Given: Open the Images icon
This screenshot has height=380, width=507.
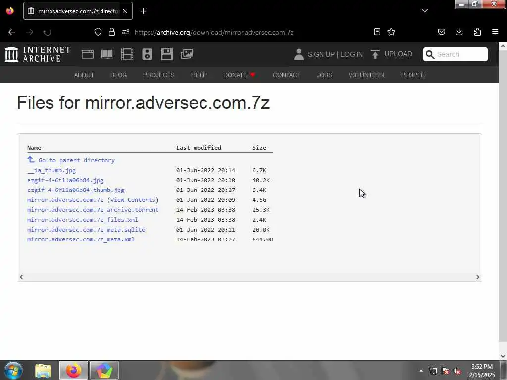Looking at the screenshot, I should (x=187, y=54).
